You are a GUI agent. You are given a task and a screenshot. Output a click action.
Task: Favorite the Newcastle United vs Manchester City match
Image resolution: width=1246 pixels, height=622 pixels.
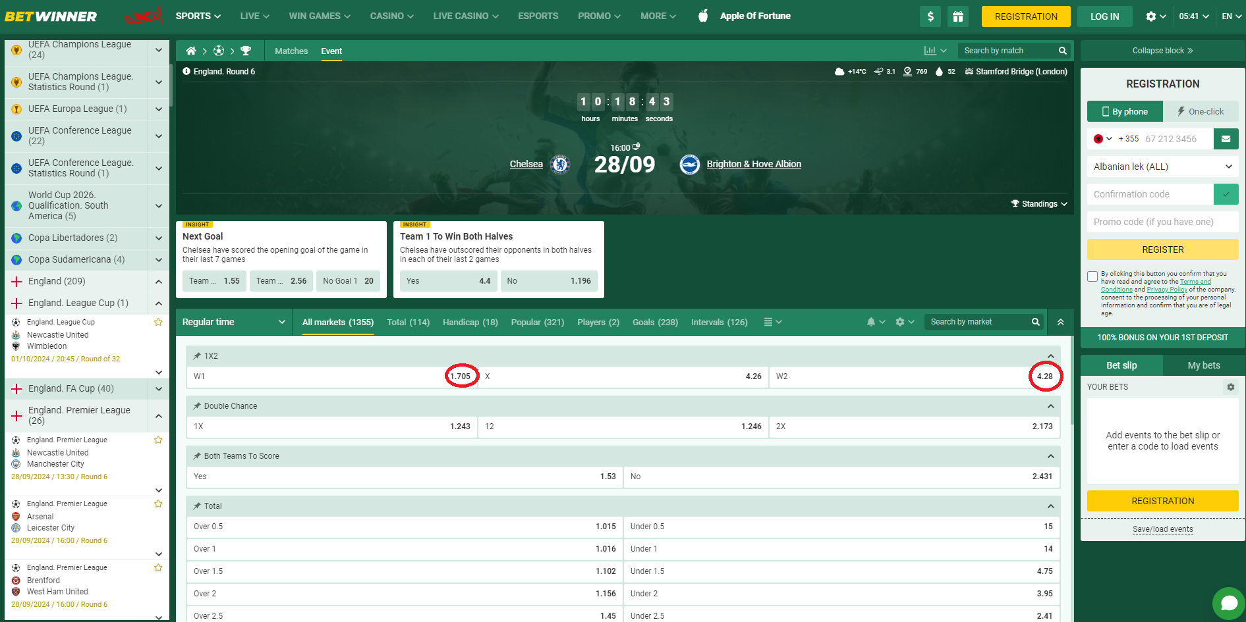[x=158, y=440]
